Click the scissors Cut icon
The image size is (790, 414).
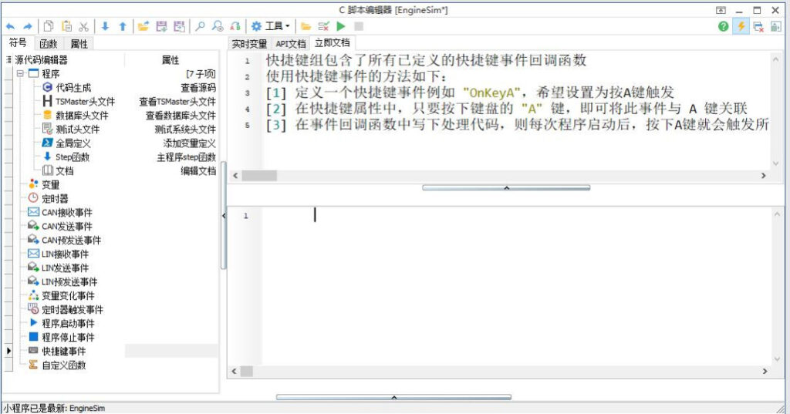pyautogui.click(x=84, y=26)
